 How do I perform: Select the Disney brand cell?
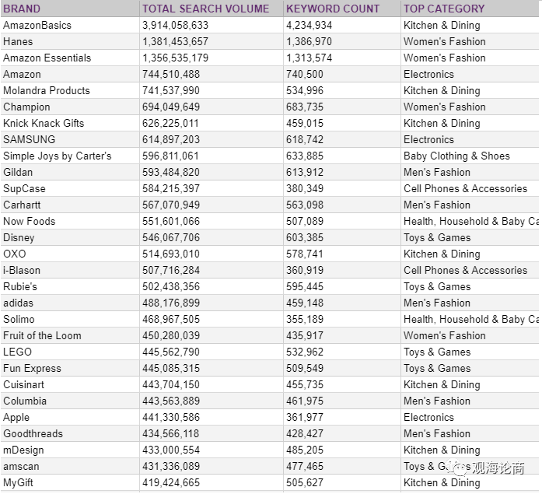click(70, 237)
